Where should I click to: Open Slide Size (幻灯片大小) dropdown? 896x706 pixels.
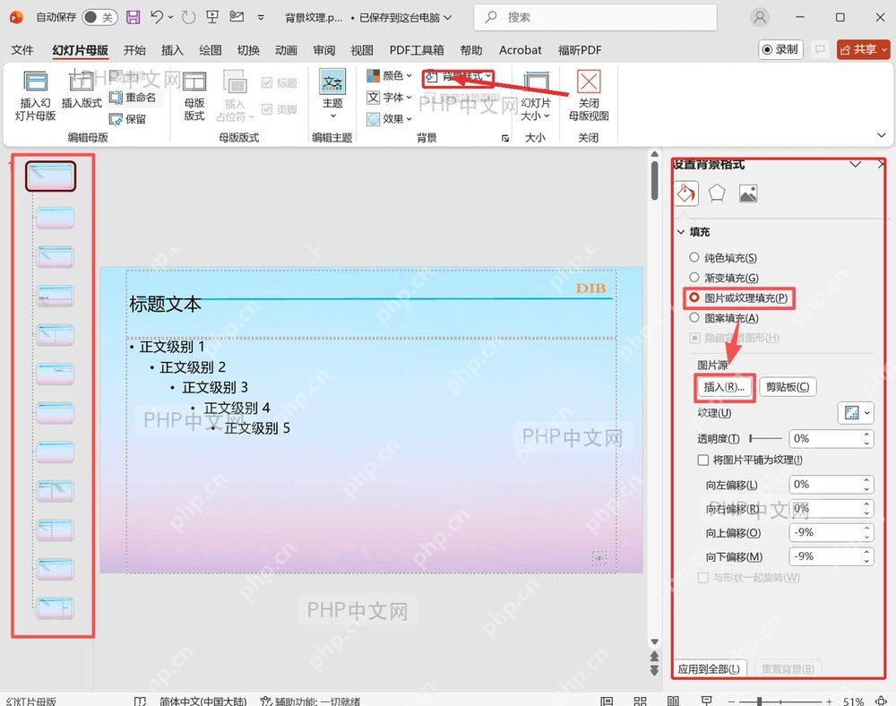(x=536, y=96)
